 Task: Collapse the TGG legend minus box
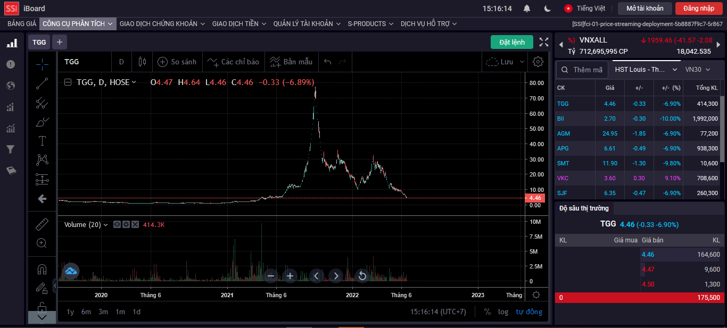(68, 82)
